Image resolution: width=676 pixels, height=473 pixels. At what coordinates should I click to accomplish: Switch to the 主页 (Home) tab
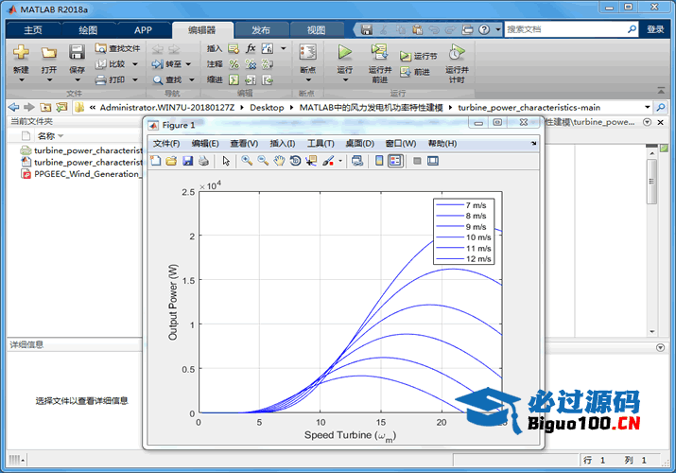point(33,29)
